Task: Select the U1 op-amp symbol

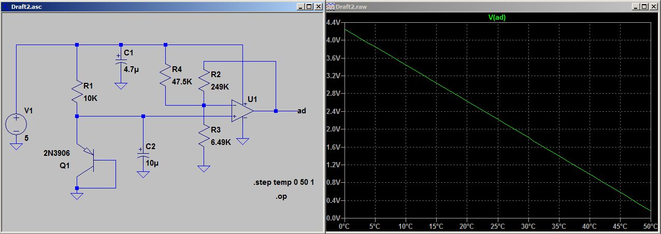Action: click(242, 111)
